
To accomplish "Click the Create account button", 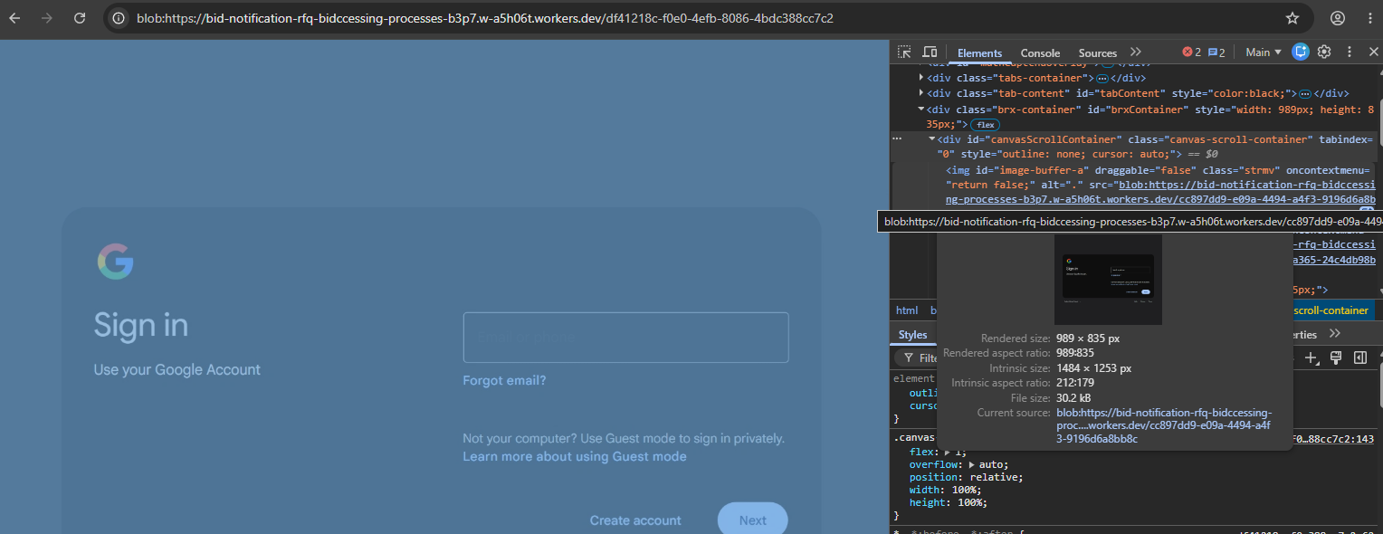I will click(635, 520).
